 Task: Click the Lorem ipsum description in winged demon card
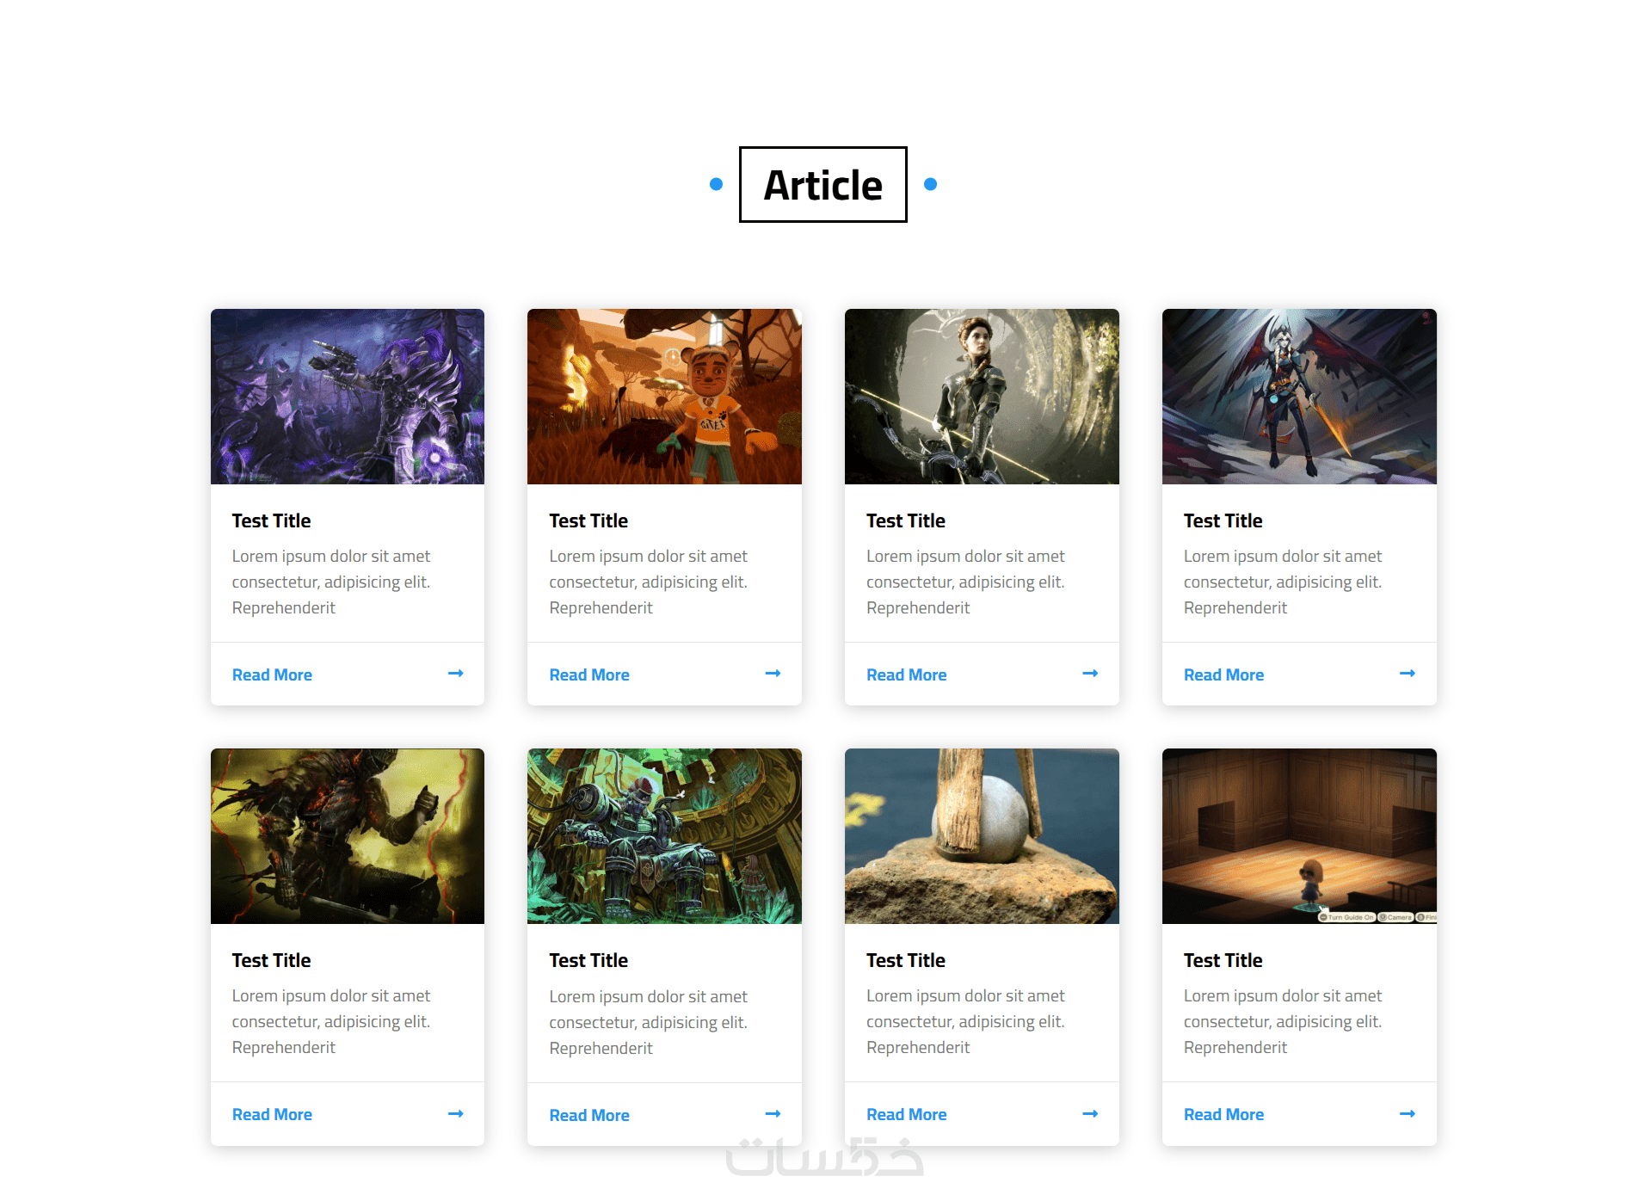1283,582
